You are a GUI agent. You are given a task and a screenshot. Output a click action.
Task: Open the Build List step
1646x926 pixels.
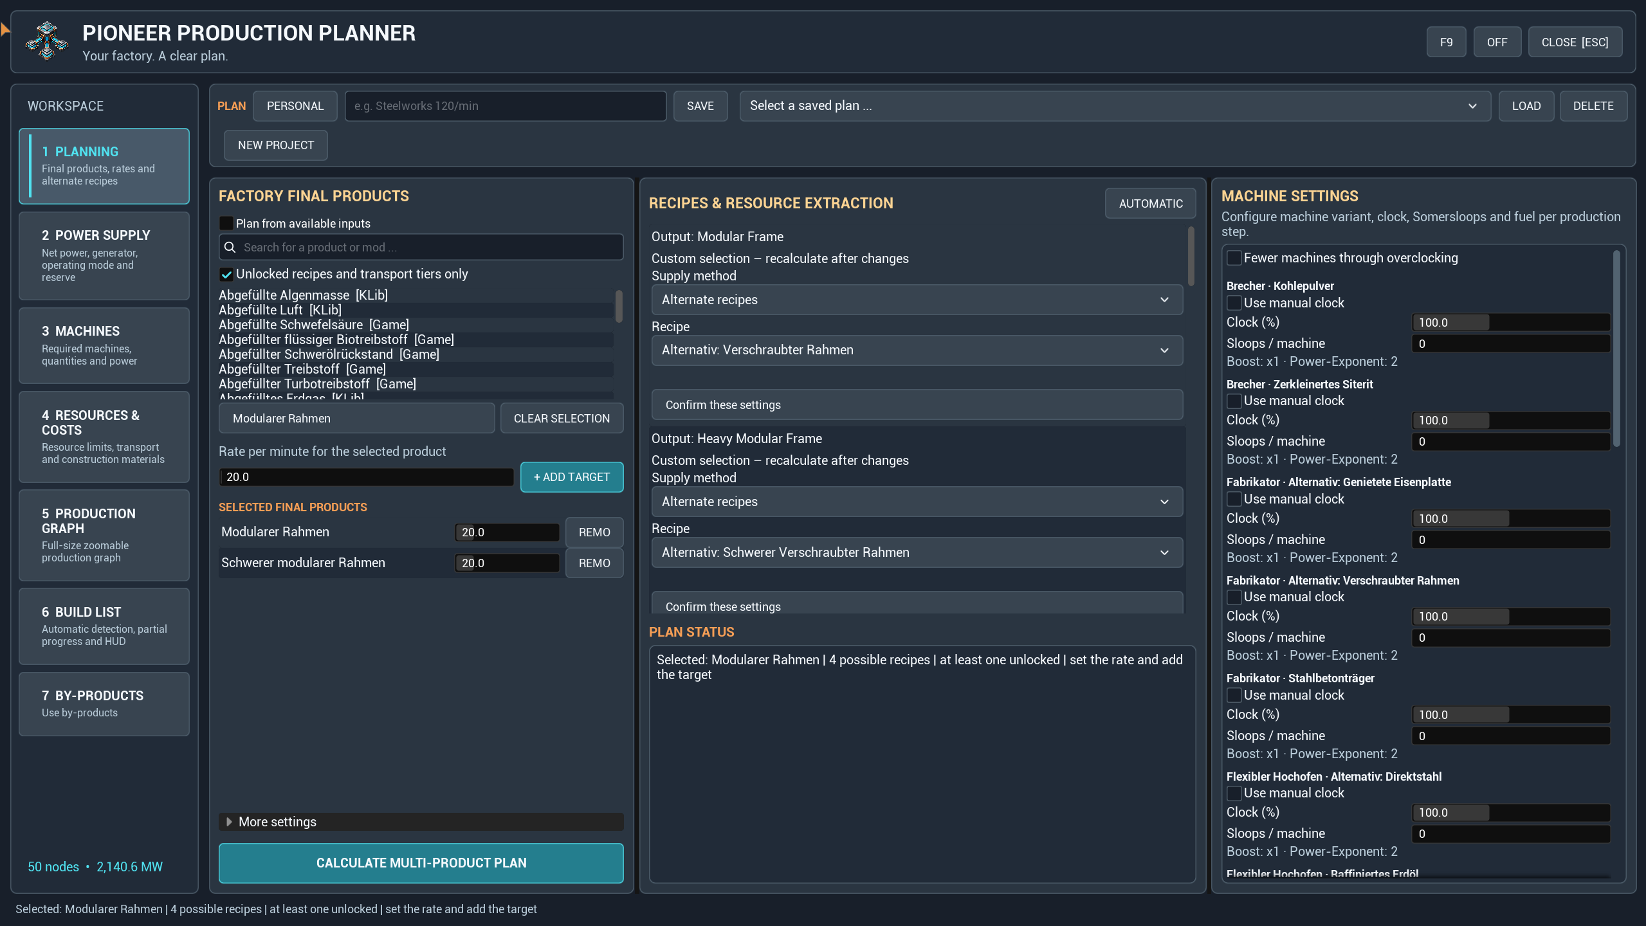pyautogui.click(x=104, y=626)
